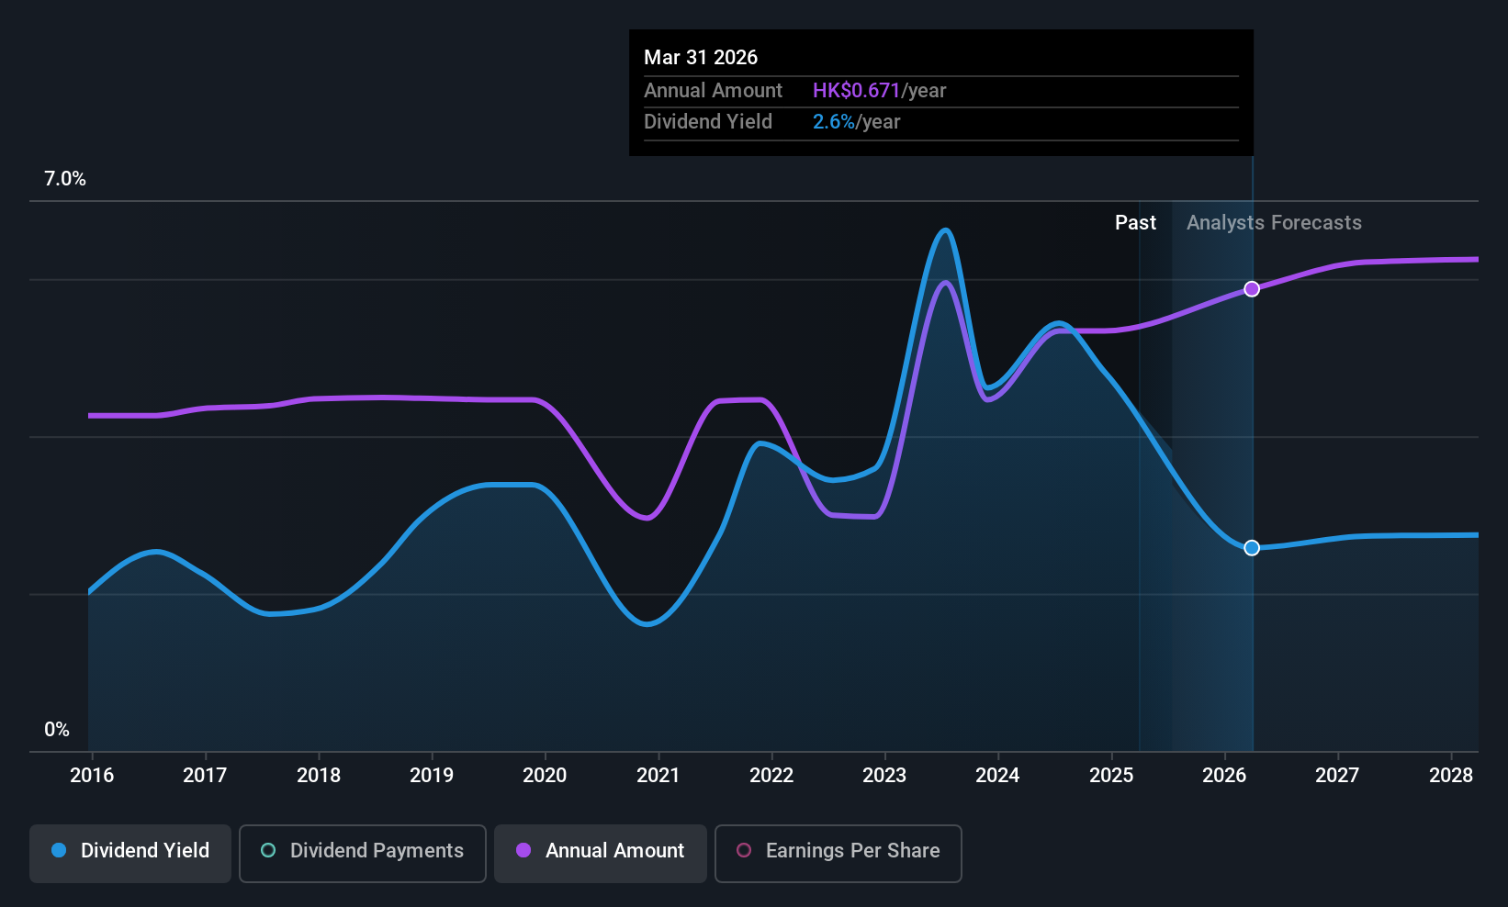Click the 2020 x-axis label
Image resolution: width=1508 pixels, height=907 pixels.
pos(545,776)
